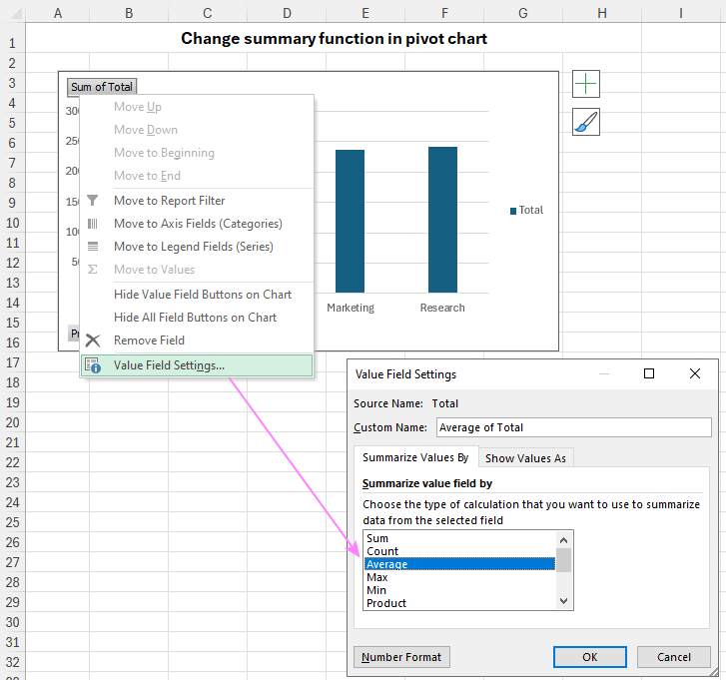Click Value Field Settings info icon

(93, 365)
